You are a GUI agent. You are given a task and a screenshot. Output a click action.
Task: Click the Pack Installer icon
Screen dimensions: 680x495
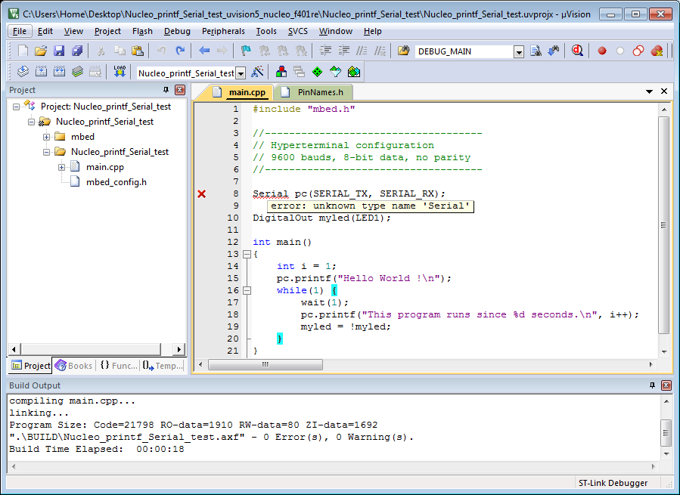353,72
